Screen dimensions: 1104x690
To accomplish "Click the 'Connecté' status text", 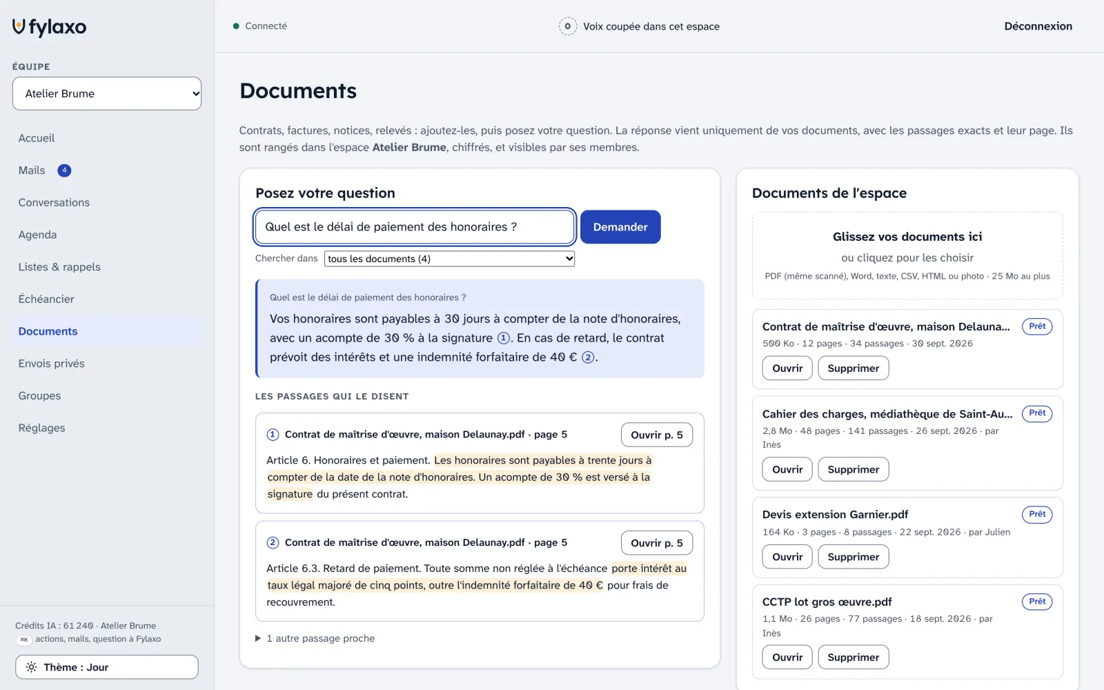I will click(x=266, y=26).
